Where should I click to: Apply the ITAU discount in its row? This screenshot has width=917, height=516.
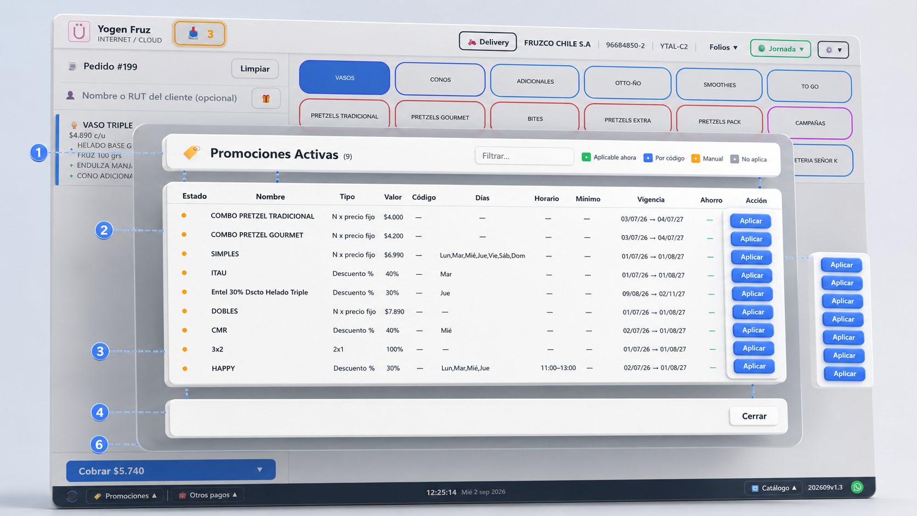(x=752, y=275)
